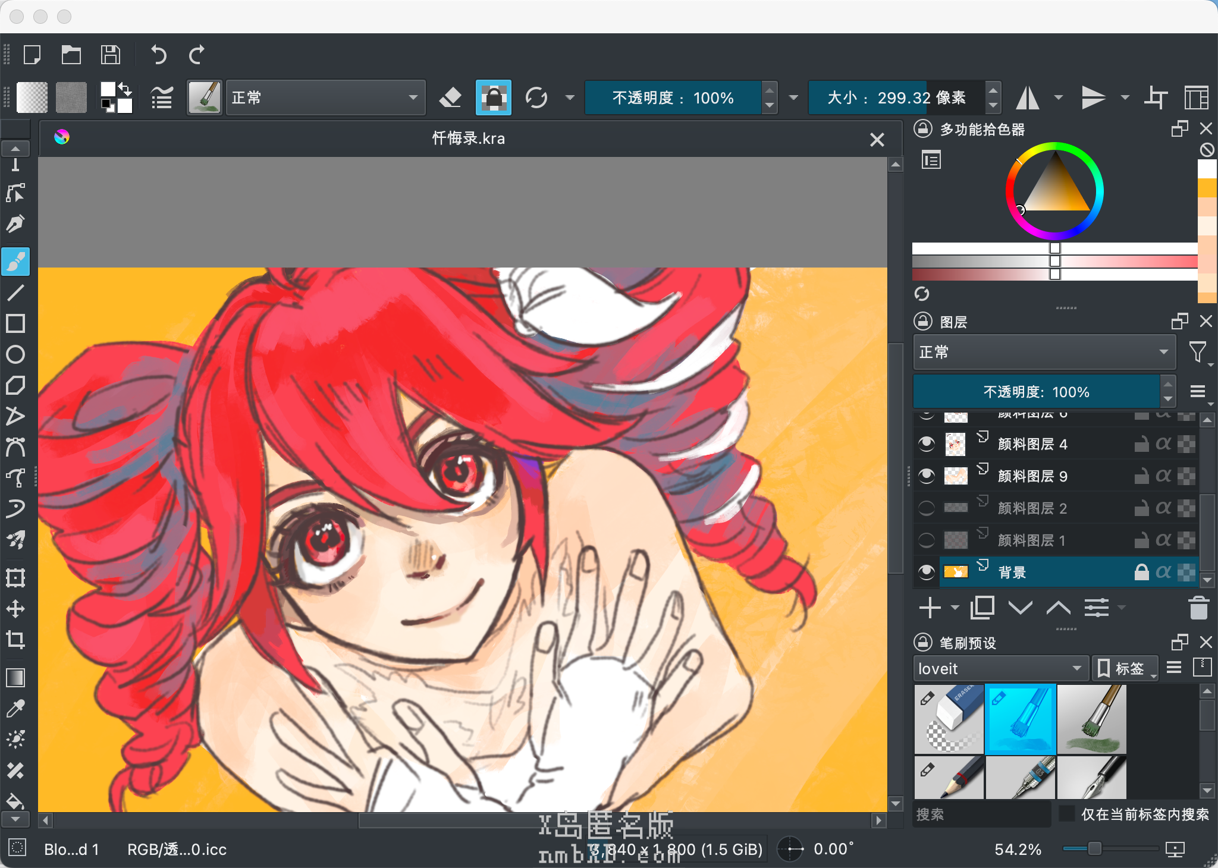
Task: Click the layer 不透明度 100% slider
Action: pyautogui.click(x=1036, y=392)
